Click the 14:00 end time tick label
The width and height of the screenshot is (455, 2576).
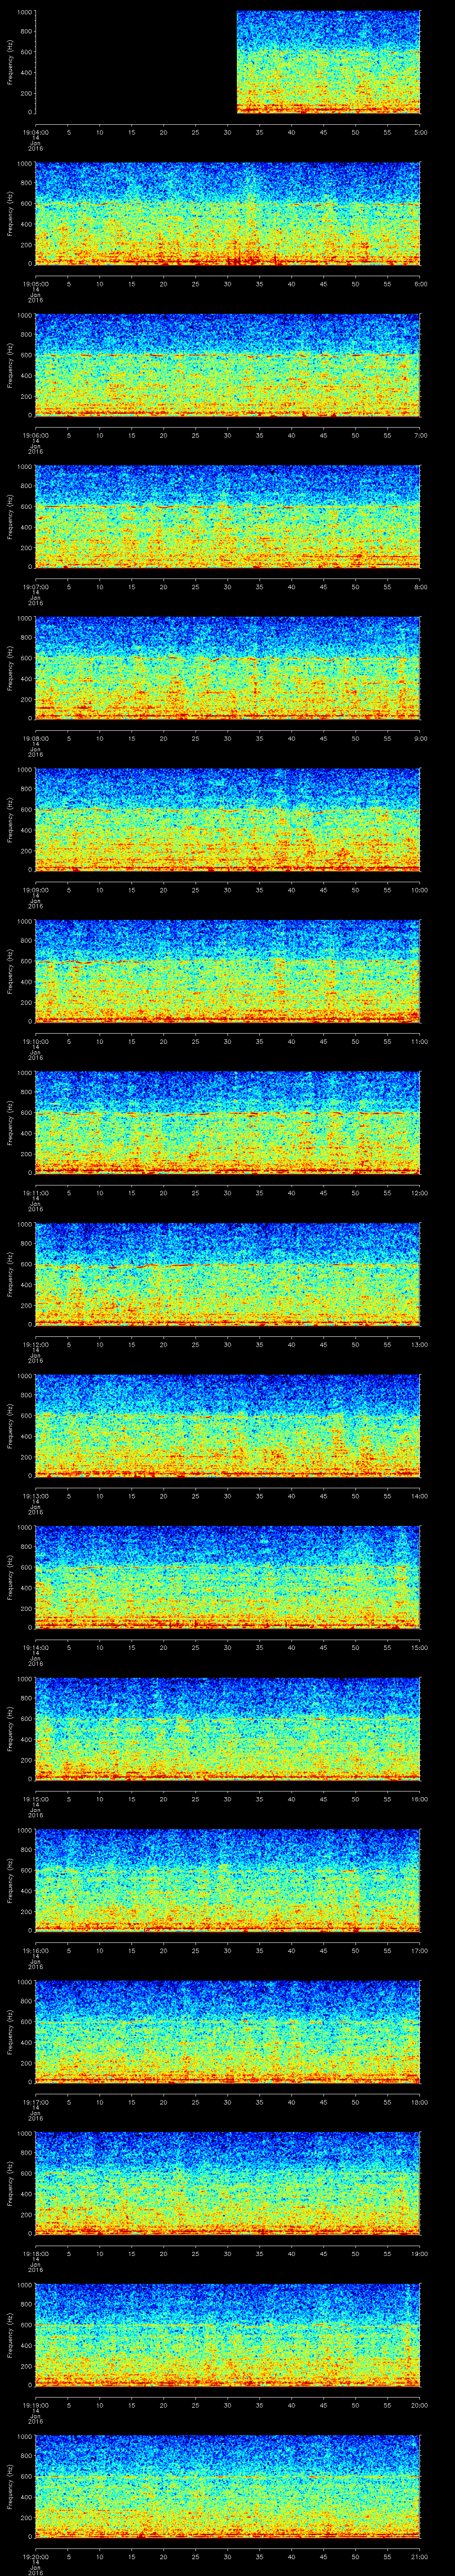[419, 1496]
